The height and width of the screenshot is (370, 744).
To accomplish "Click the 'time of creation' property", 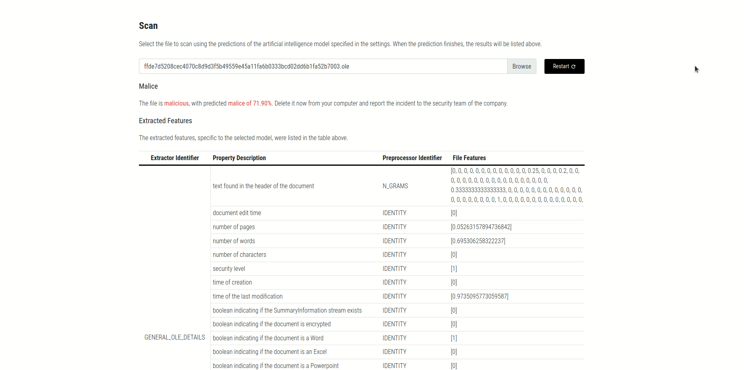I will tap(232, 283).
